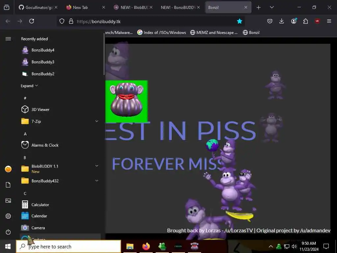Expand the 7-Zip folder chevron
The height and width of the screenshot is (253, 337).
[97, 121]
